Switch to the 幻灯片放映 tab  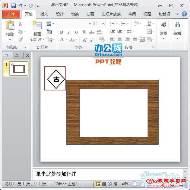[x=111, y=14]
